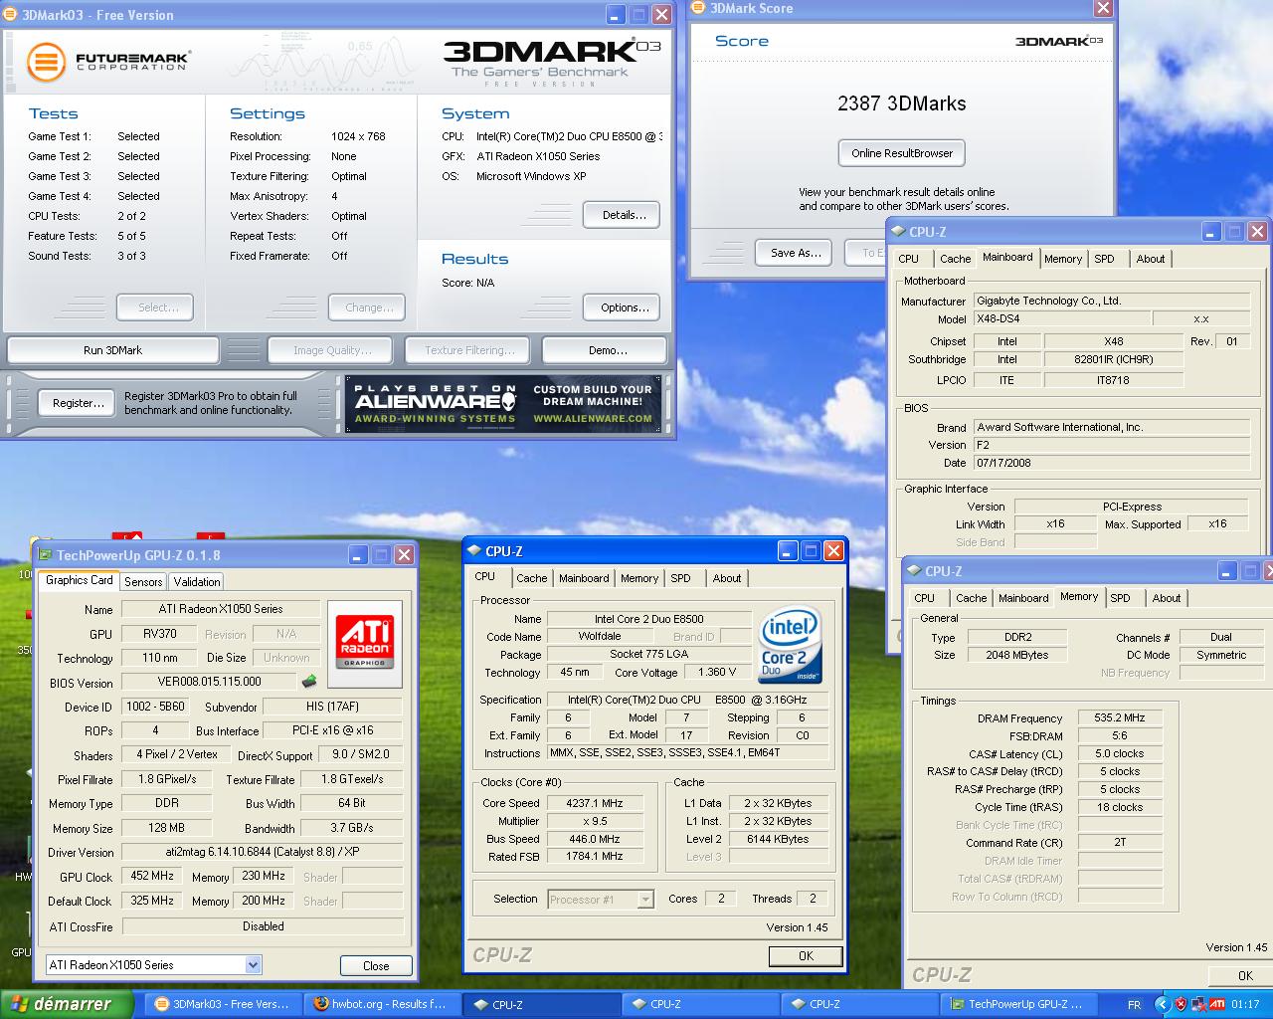This screenshot has height=1019, width=1273.
Task: Open the Alienware advertisement banner
Action: [503, 403]
